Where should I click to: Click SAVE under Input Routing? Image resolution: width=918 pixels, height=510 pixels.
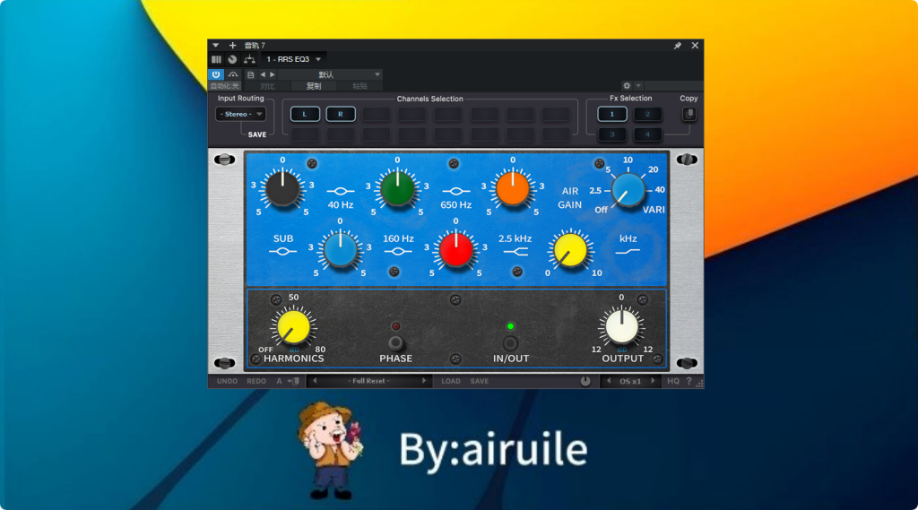(257, 134)
